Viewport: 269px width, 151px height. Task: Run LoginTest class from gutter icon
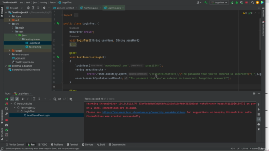58,23
